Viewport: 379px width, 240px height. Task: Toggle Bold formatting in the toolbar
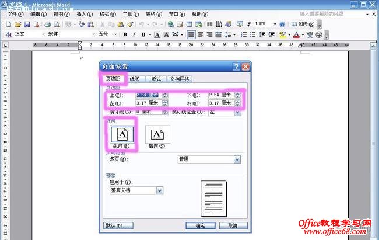tap(125, 34)
